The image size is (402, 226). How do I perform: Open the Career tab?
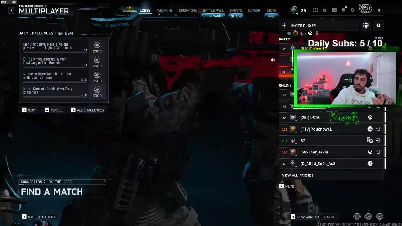[254, 10]
